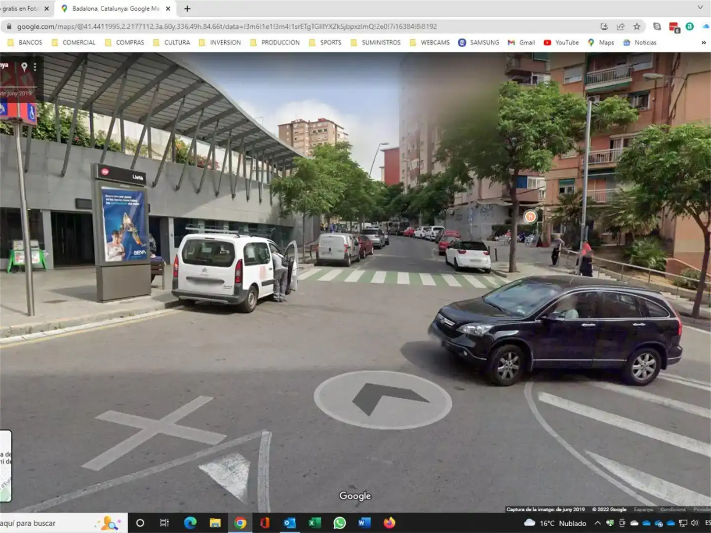View site information padlock icon
This screenshot has height=533, width=711.
click(8, 27)
